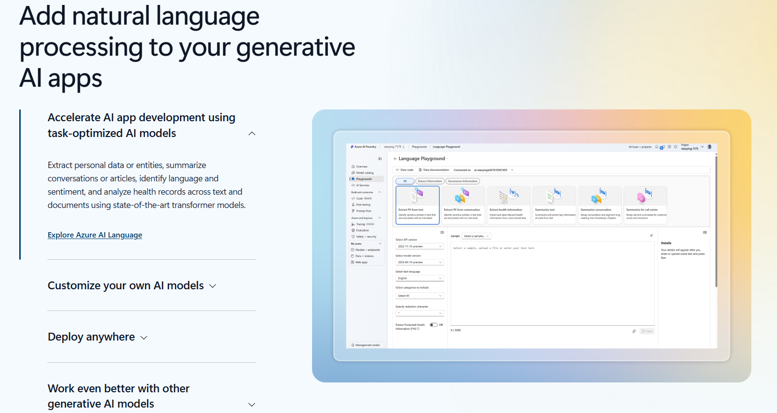
Task: Click the collapse icon above Details panel
Action: pos(705,232)
